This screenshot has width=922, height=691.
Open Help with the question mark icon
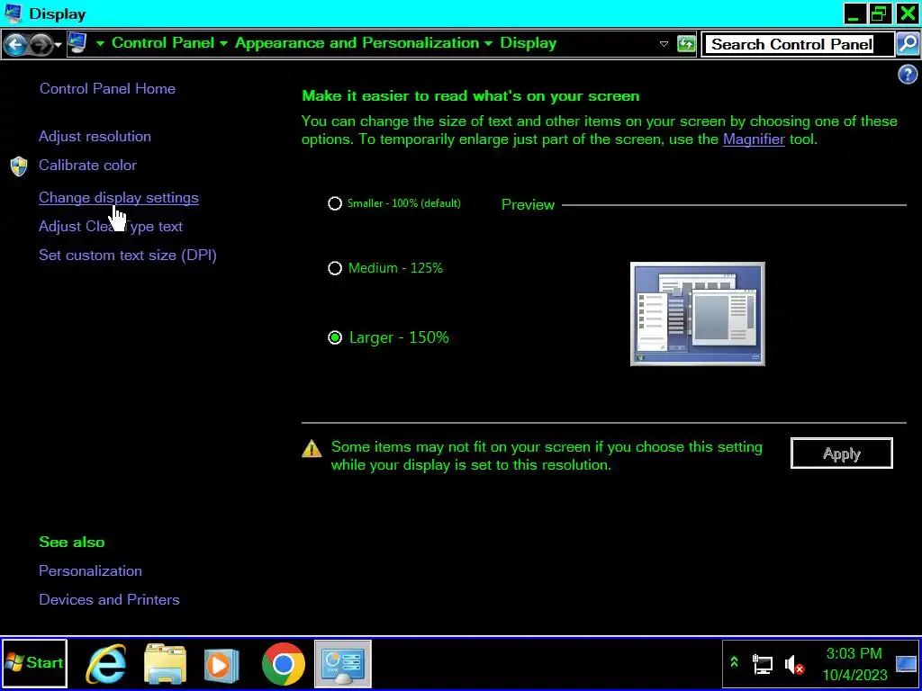(908, 75)
